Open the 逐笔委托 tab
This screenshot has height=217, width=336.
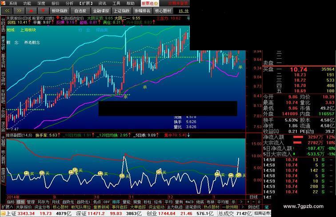coord(193,207)
